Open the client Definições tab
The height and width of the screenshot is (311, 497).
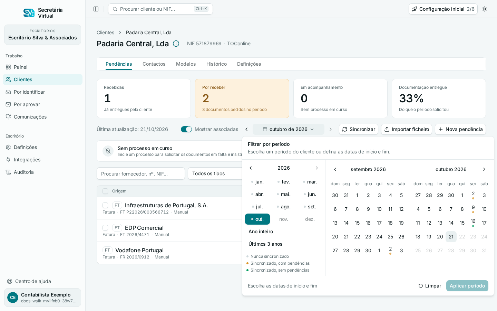pos(249,64)
